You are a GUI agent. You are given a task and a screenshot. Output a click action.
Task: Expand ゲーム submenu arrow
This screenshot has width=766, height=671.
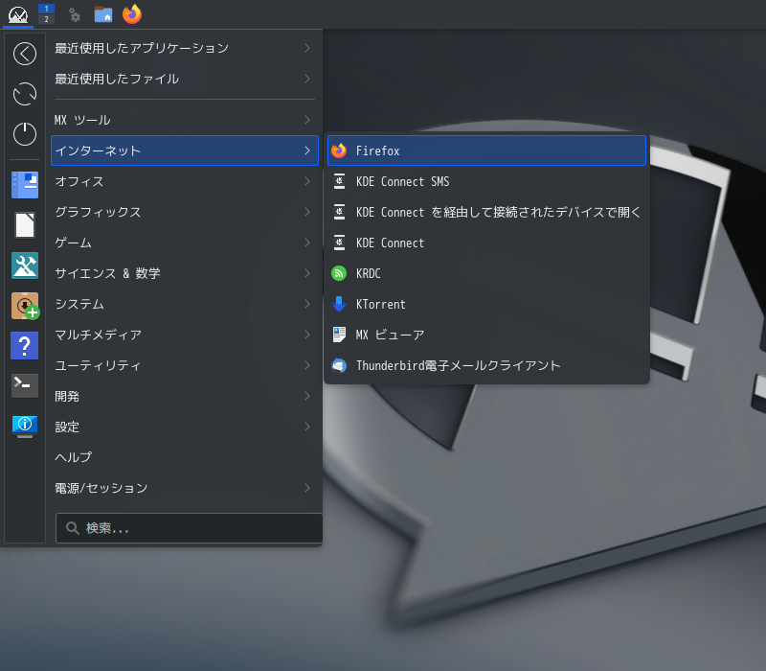pos(307,243)
